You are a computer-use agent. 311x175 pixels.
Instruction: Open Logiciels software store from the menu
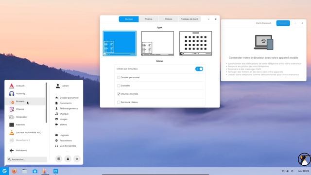[x=62, y=135]
